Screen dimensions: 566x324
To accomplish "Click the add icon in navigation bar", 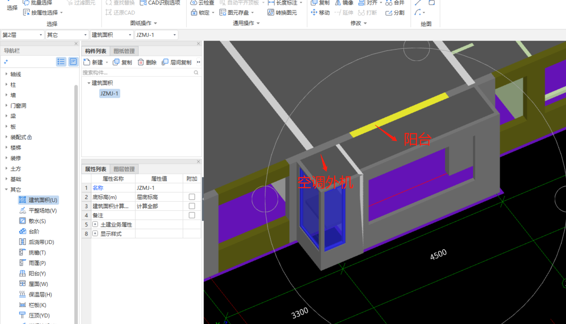I will 6,62.
